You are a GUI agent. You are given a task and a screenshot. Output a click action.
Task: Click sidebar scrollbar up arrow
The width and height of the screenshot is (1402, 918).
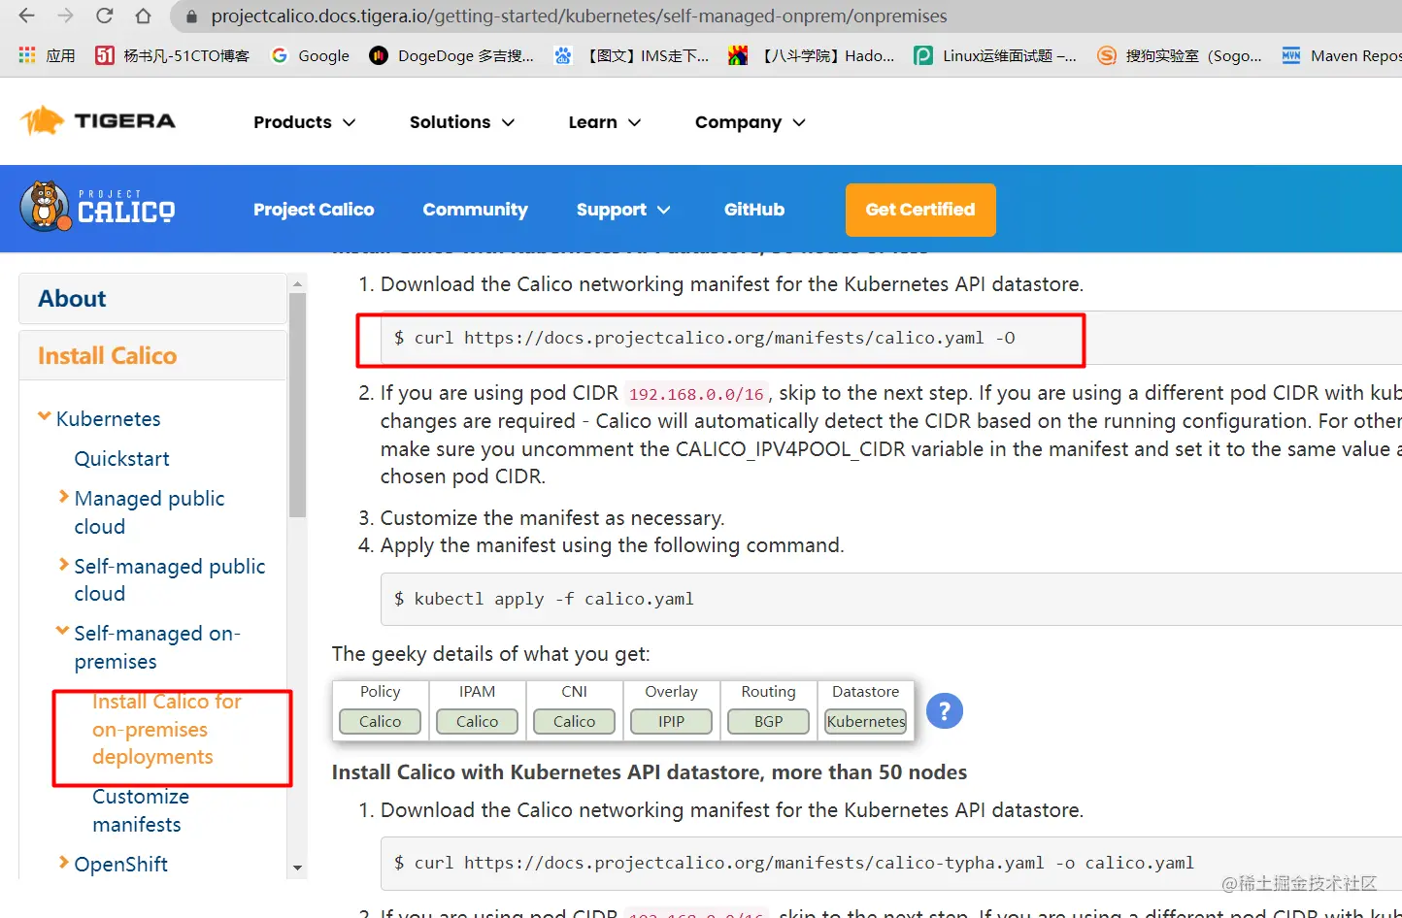point(298,283)
